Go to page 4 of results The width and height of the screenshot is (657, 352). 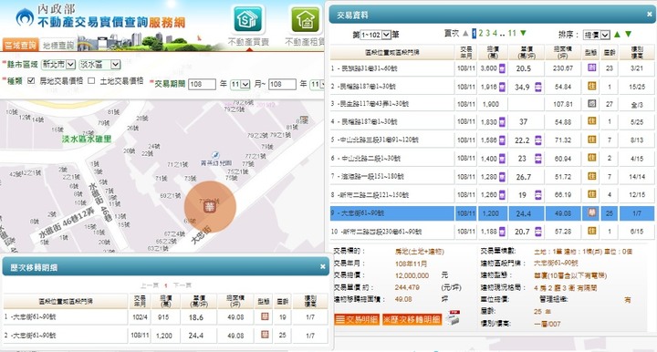click(x=495, y=33)
